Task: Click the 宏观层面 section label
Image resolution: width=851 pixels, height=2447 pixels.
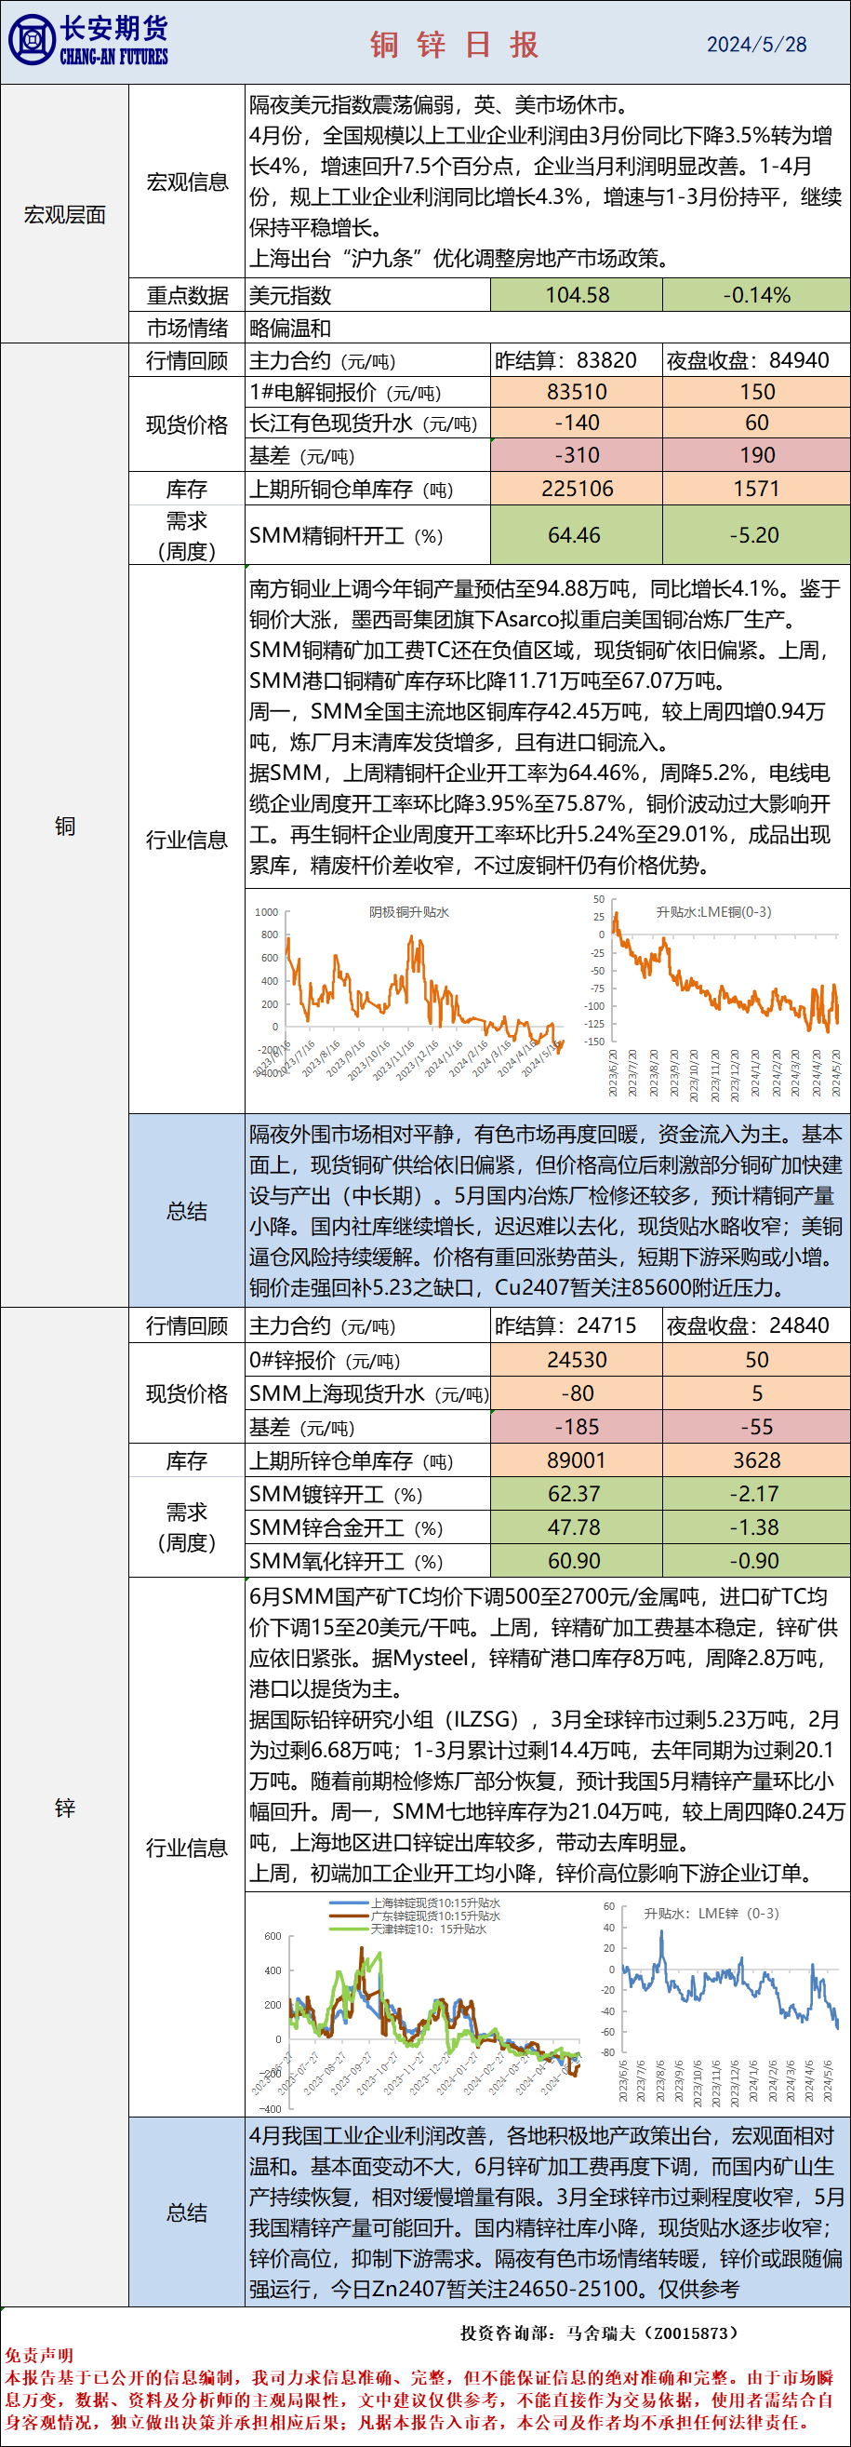Action: pyautogui.click(x=64, y=215)
